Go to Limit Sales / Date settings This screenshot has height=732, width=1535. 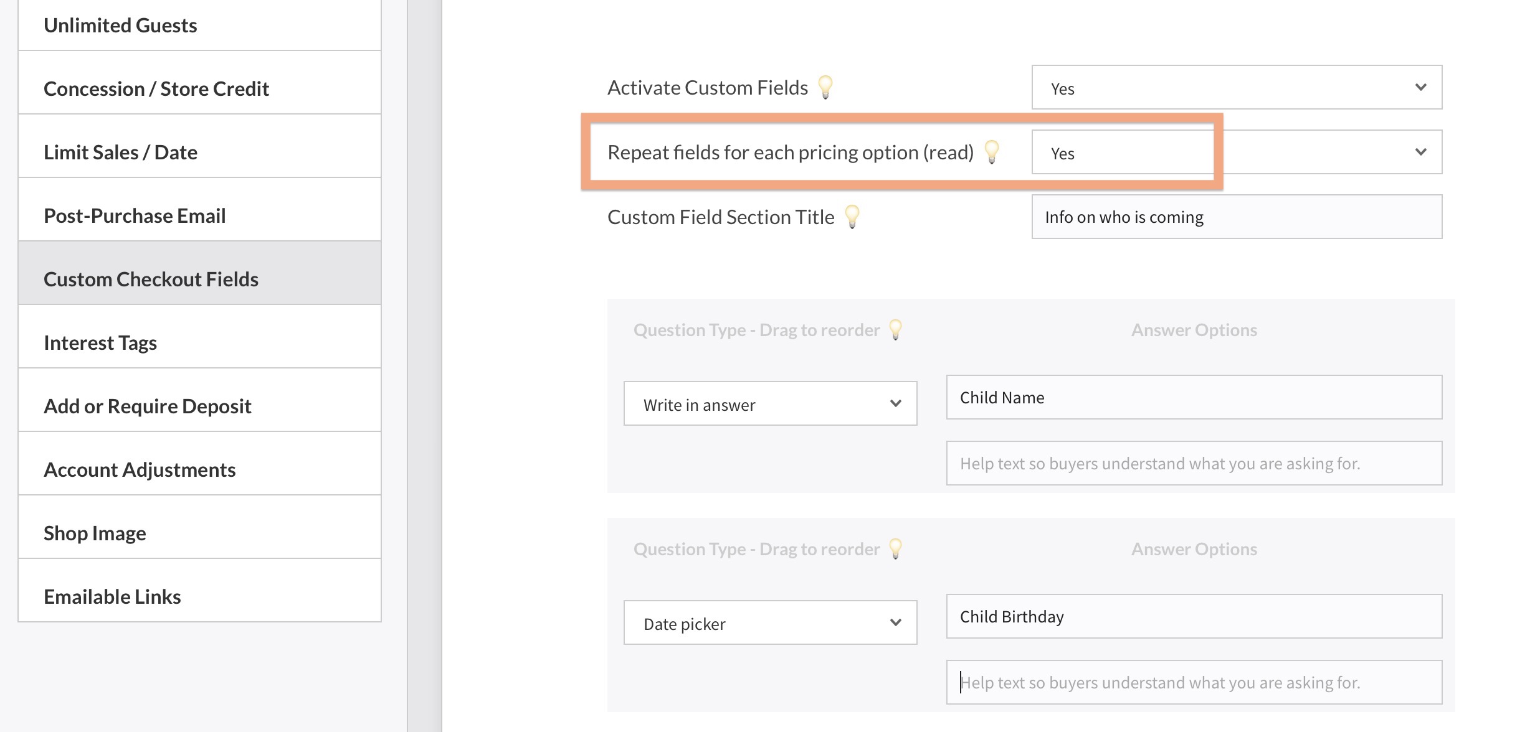coord(199,152)
